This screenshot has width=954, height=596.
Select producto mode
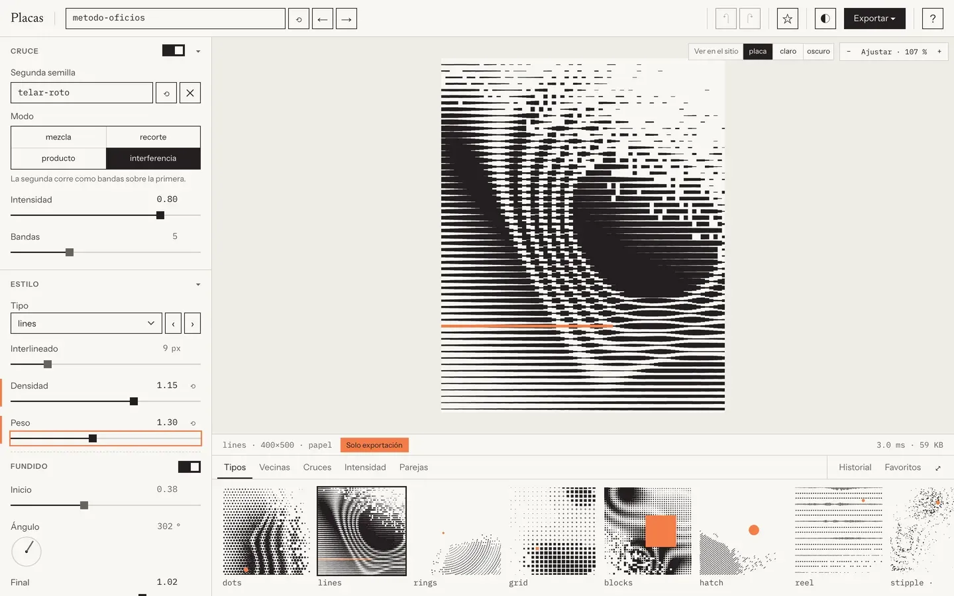pos(58,158)
